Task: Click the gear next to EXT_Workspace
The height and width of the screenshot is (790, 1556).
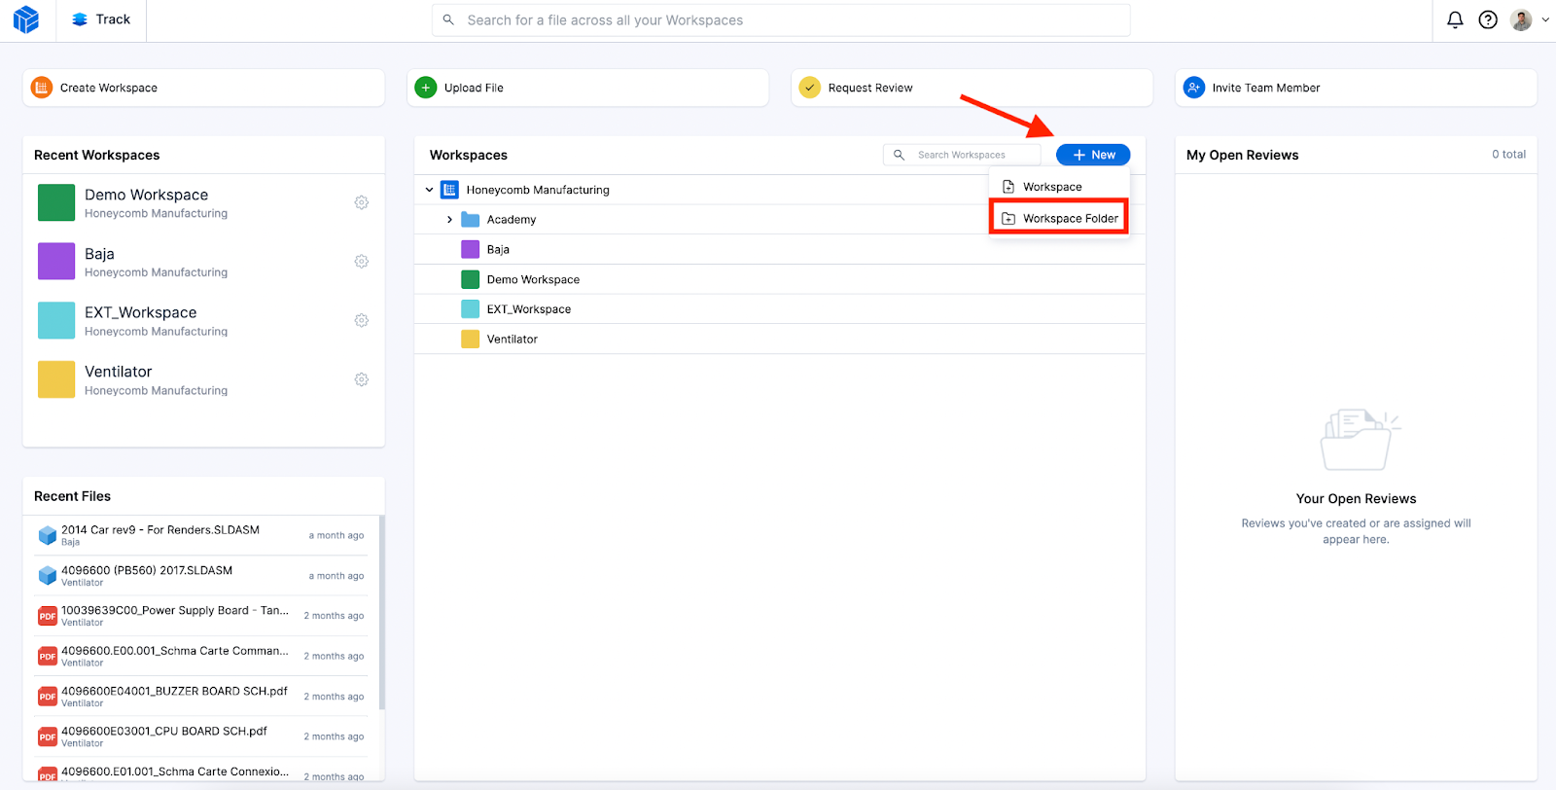Action: [362, 321]
